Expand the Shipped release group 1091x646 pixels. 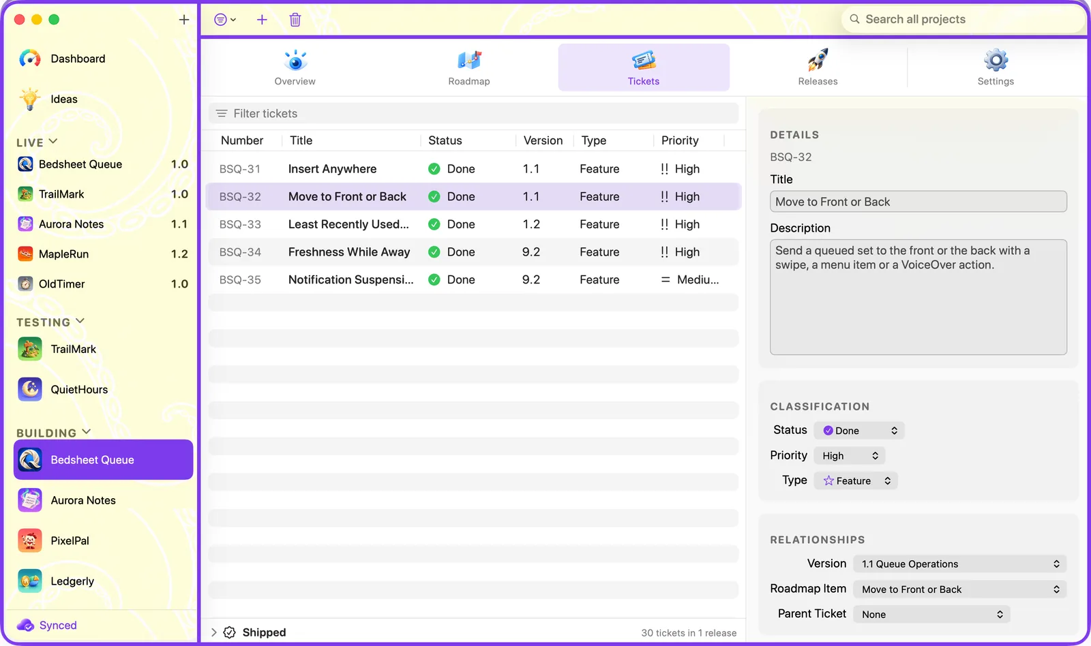(214, 632)
